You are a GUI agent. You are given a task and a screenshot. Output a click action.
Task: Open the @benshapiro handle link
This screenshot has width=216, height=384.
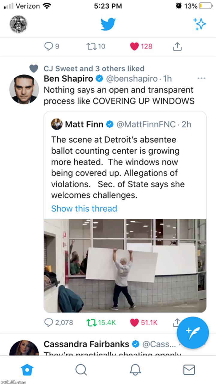pos(132,79)
